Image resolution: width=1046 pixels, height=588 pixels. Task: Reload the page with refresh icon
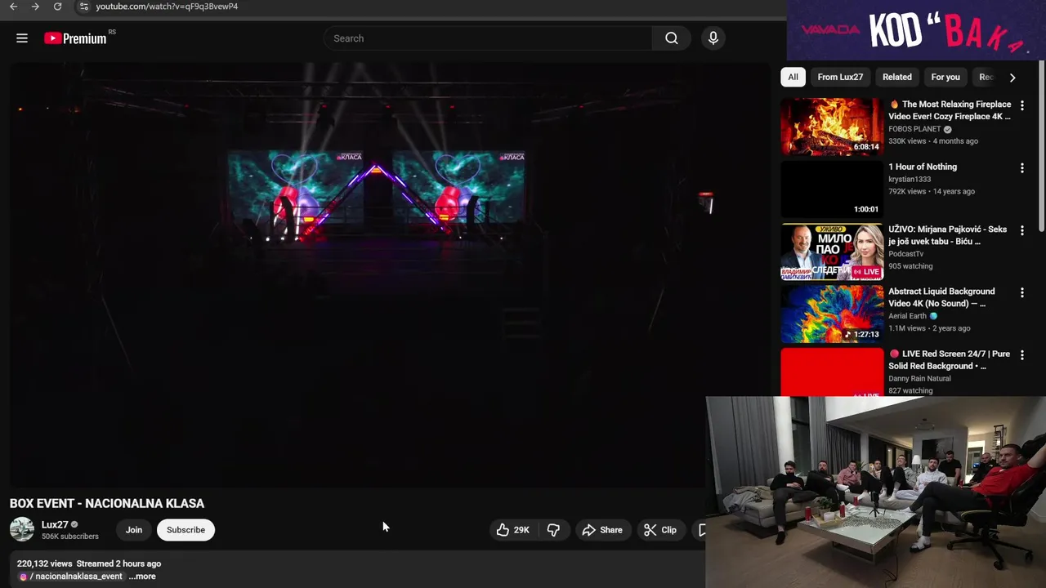tap(57, 7)
